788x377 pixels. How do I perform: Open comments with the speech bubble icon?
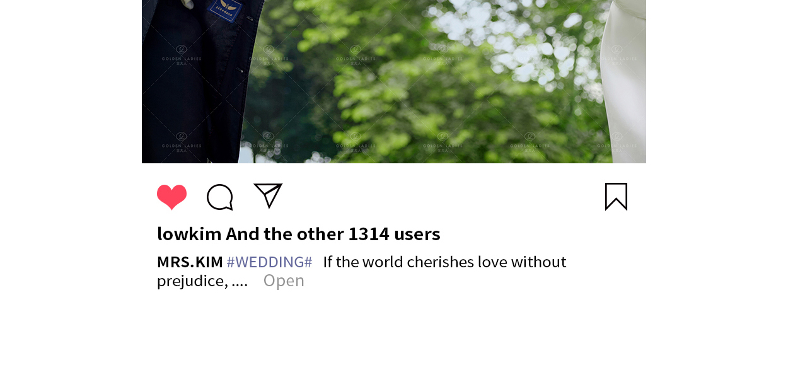220,197
